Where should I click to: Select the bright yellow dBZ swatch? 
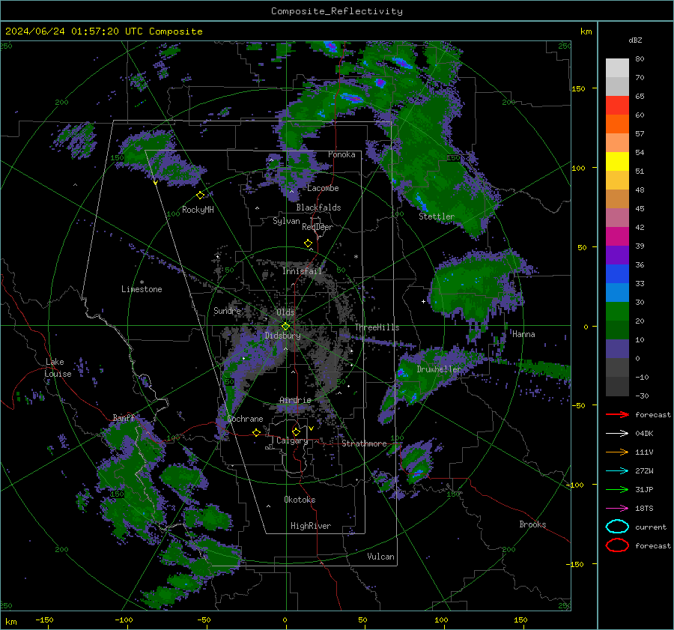point(617,162)
